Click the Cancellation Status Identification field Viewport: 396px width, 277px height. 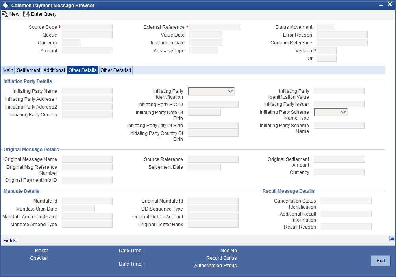(x=346, y=201)
